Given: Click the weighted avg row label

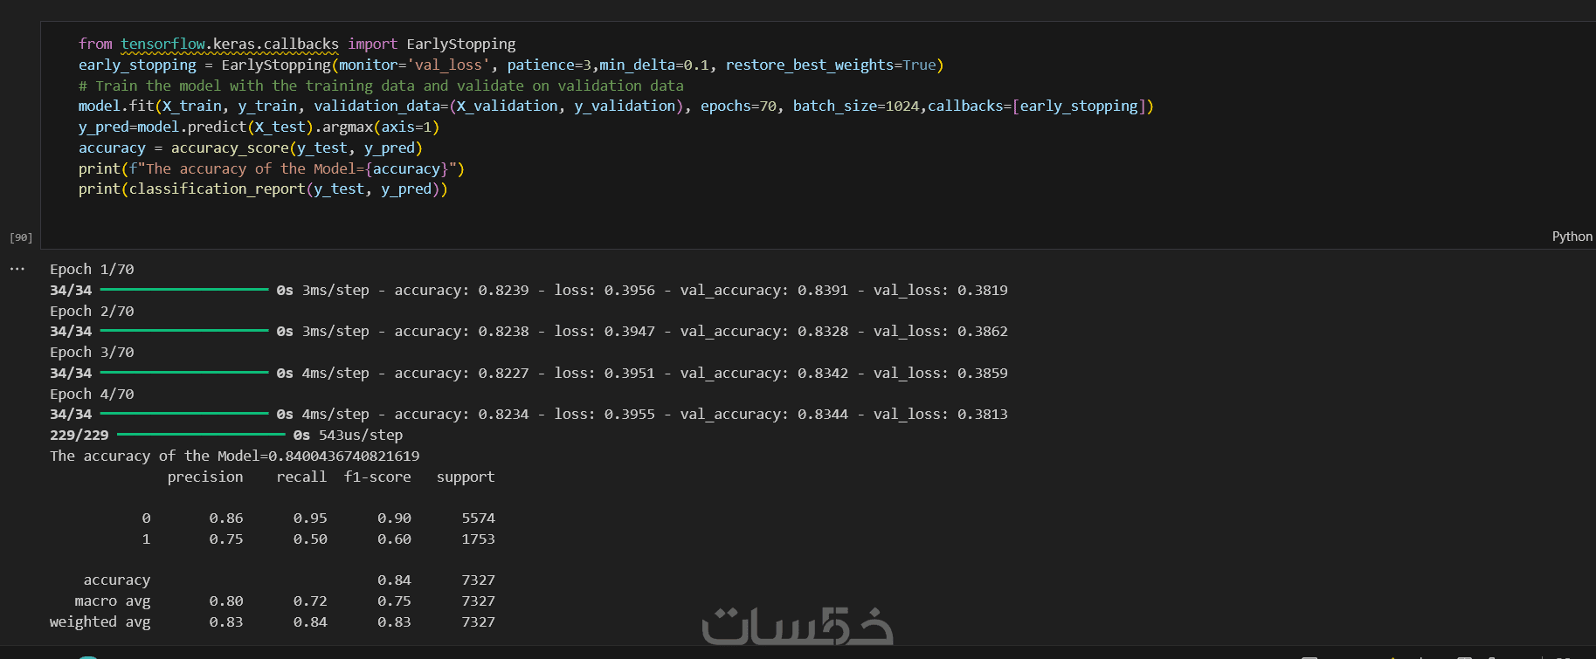Looking at the screenshot, I should pos(100,621).
